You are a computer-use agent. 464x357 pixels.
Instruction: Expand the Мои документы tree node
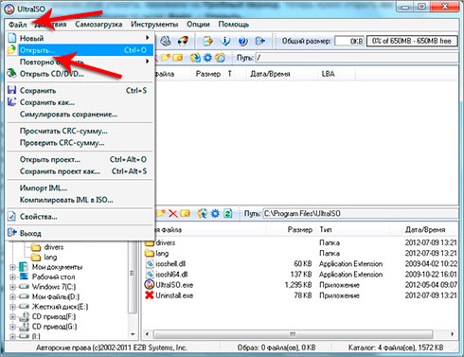coord(12,267)
